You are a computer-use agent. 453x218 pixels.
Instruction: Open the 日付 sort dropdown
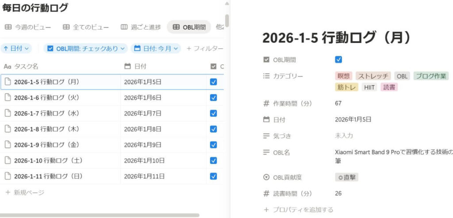pyautogui.click(x=16, y=49)
